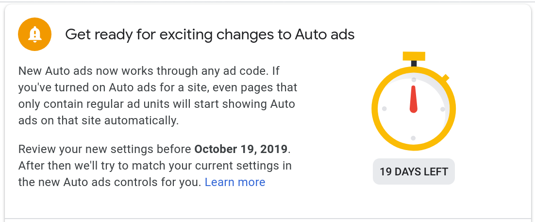
Task: Click the black stem of the stopwatch
Action: pos(414,64)
